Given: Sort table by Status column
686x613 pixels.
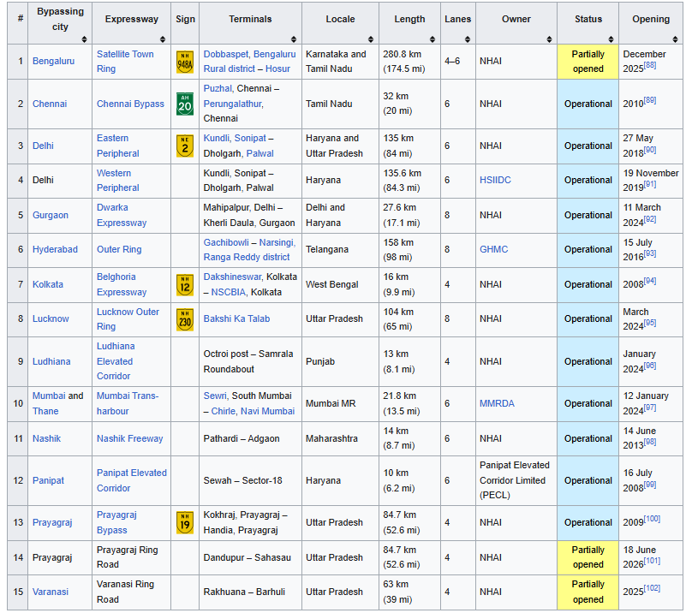Looking at the screenshot, I should [x=611, y=39].
